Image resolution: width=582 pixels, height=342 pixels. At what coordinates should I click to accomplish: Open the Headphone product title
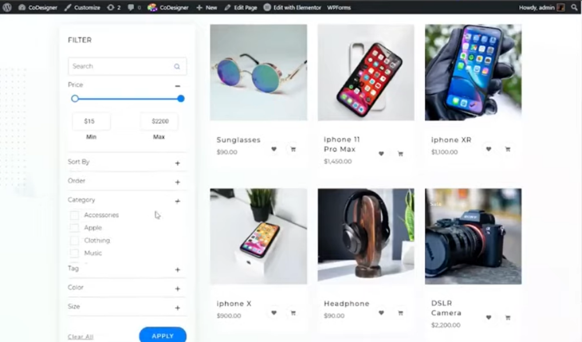pyautogui.click(x=347, y=304)
